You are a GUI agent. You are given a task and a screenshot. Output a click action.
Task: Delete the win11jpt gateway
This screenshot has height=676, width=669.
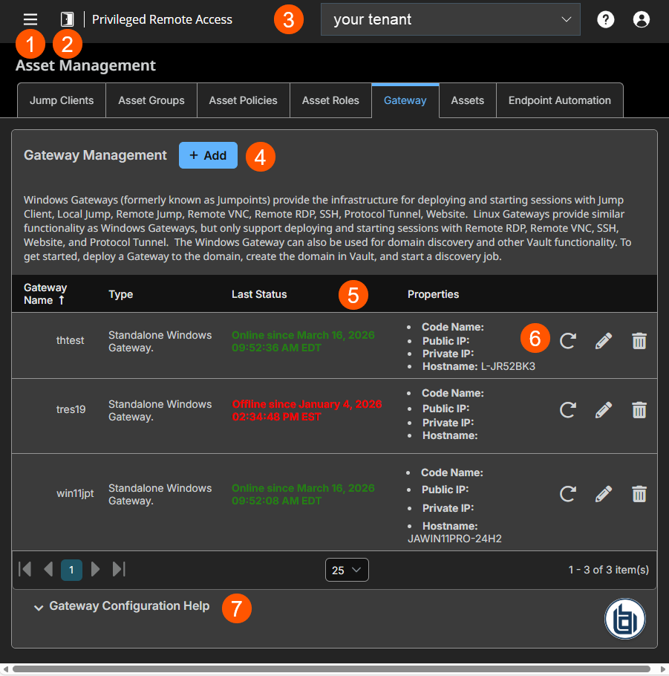coord(639,494)
